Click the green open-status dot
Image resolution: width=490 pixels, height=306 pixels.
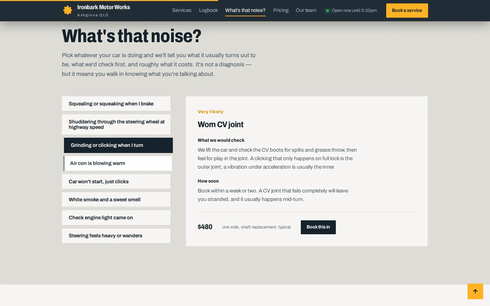click(x=327, y=11)
